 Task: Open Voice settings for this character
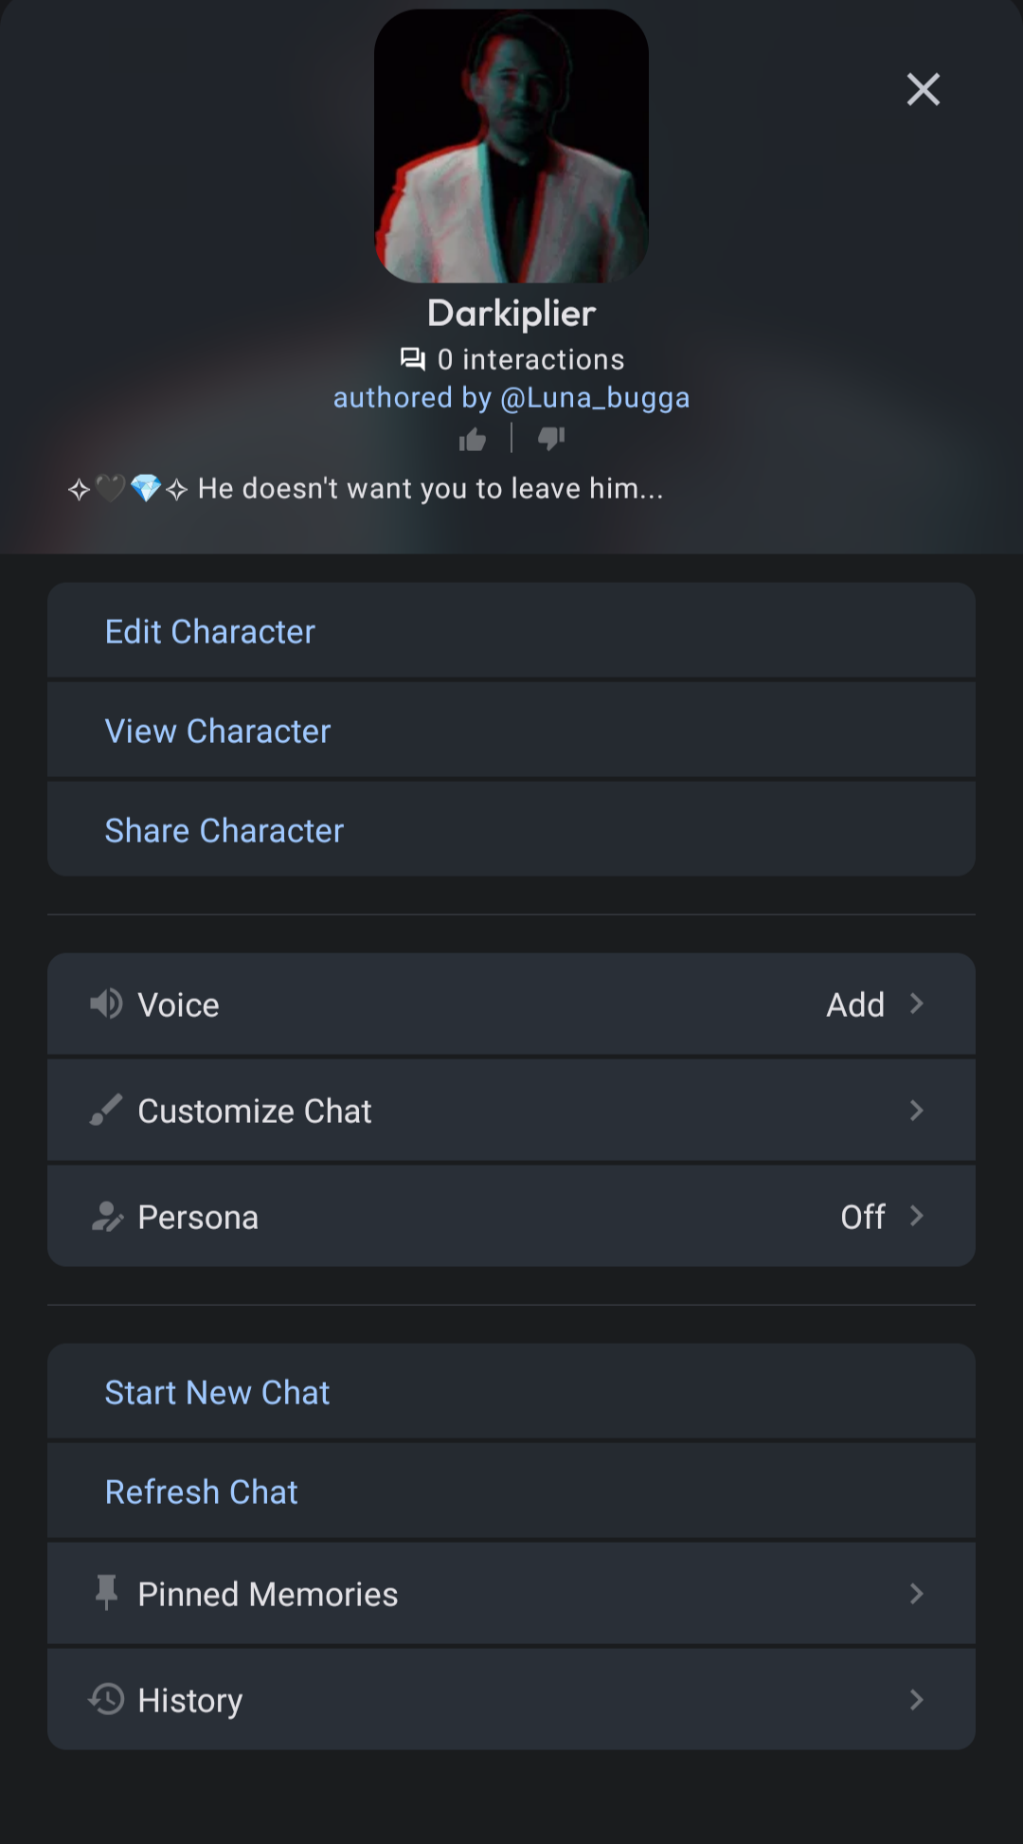coord(511,1004)
